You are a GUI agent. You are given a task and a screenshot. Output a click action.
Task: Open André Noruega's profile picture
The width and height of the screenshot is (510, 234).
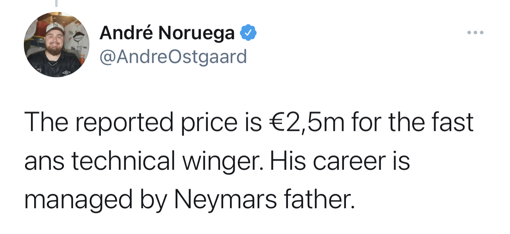click(56, 44)
